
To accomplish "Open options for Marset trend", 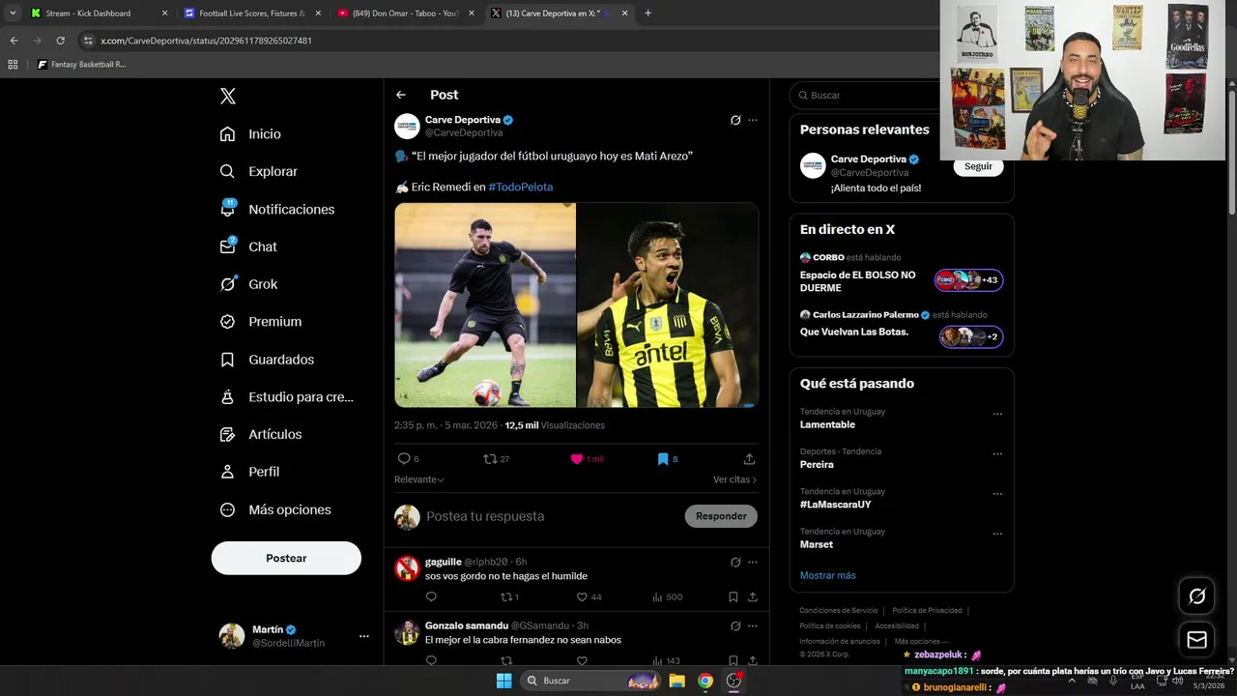I will coord(997,534).
